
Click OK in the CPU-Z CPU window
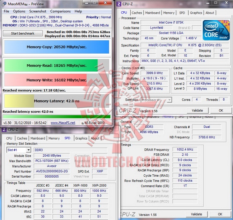coord(221,110)
